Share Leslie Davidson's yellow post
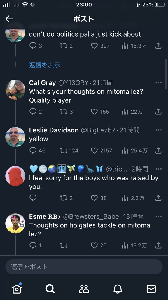168x300 pixels. pos(158,150)
